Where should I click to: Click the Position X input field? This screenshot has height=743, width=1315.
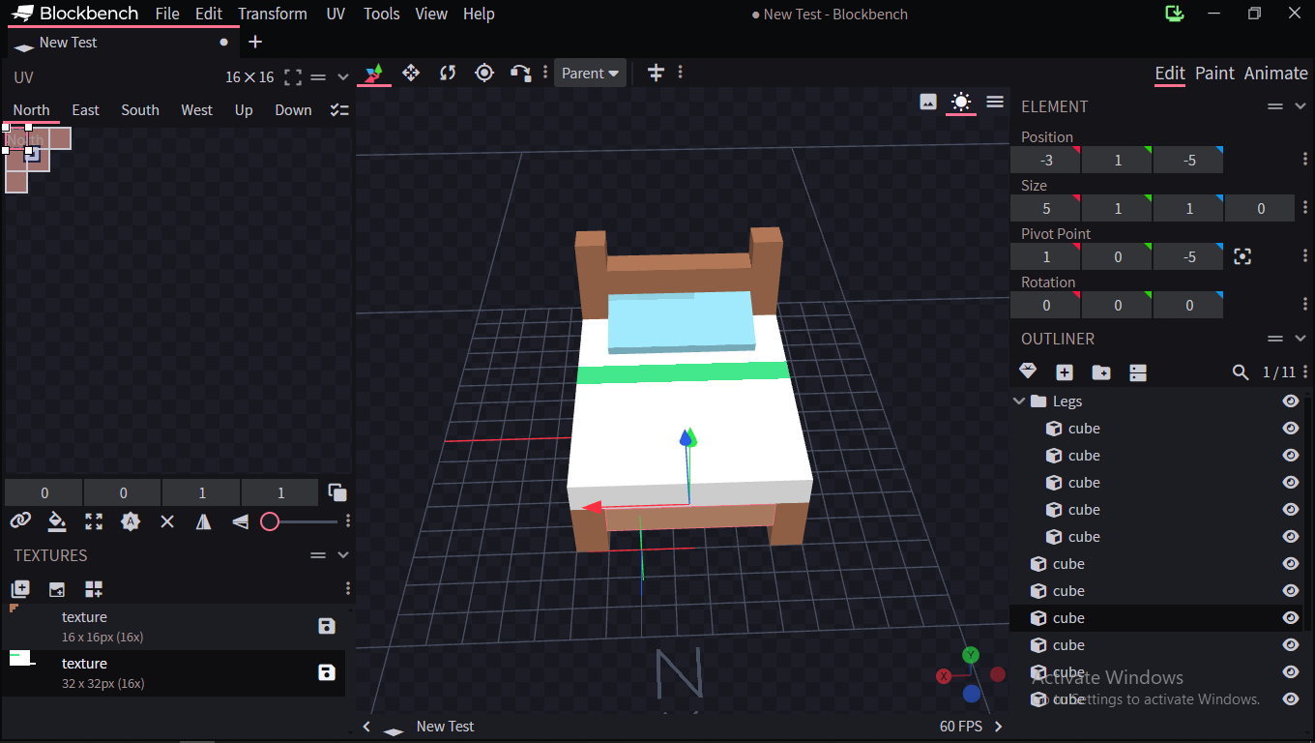pos(1045,161)
